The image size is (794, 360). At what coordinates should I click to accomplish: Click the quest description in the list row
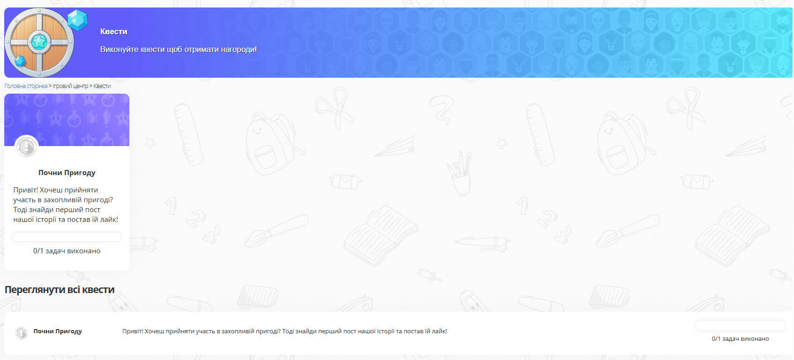coord(285,331)
